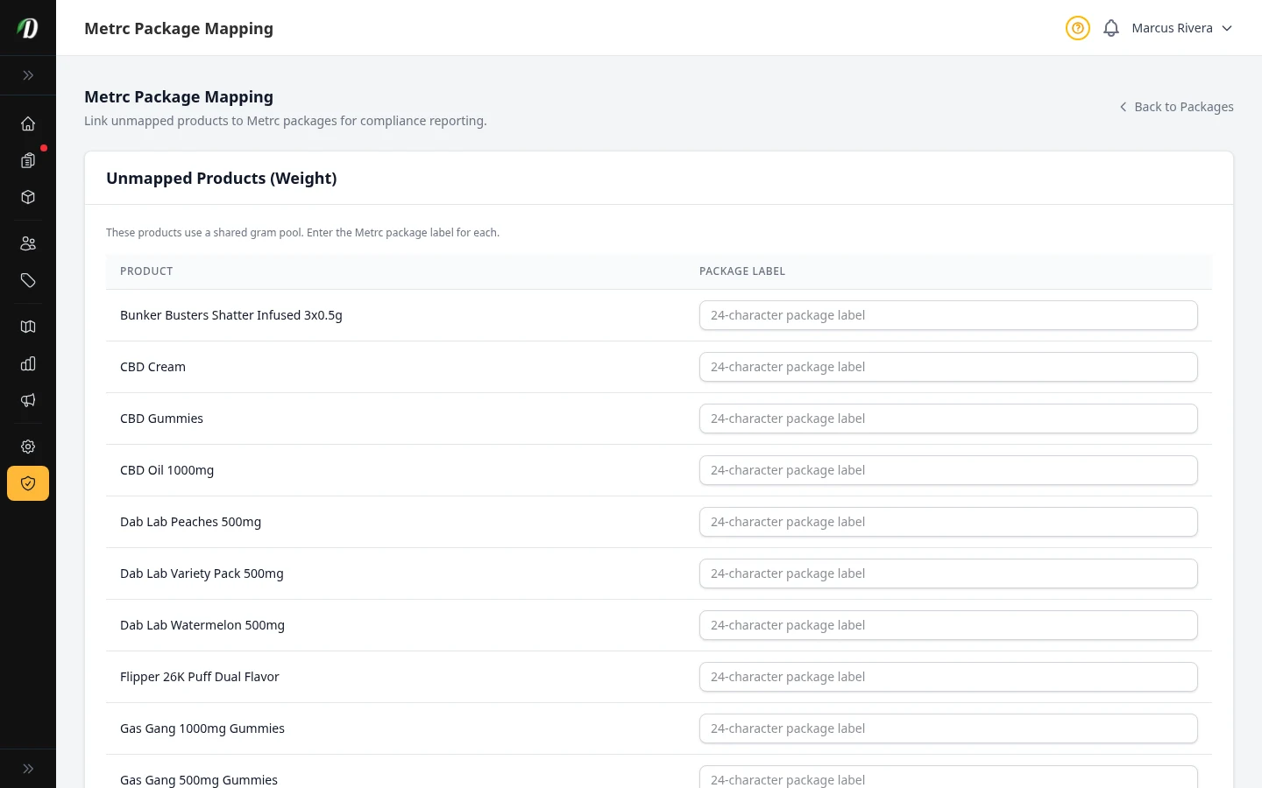Select the tag icon in the sidebar
This screenshot has height=788, width=1262.
point(28,280)
